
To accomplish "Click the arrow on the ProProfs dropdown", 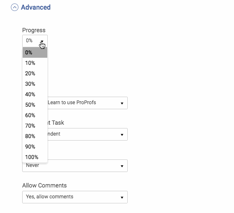I will click(x=122, y=103).
